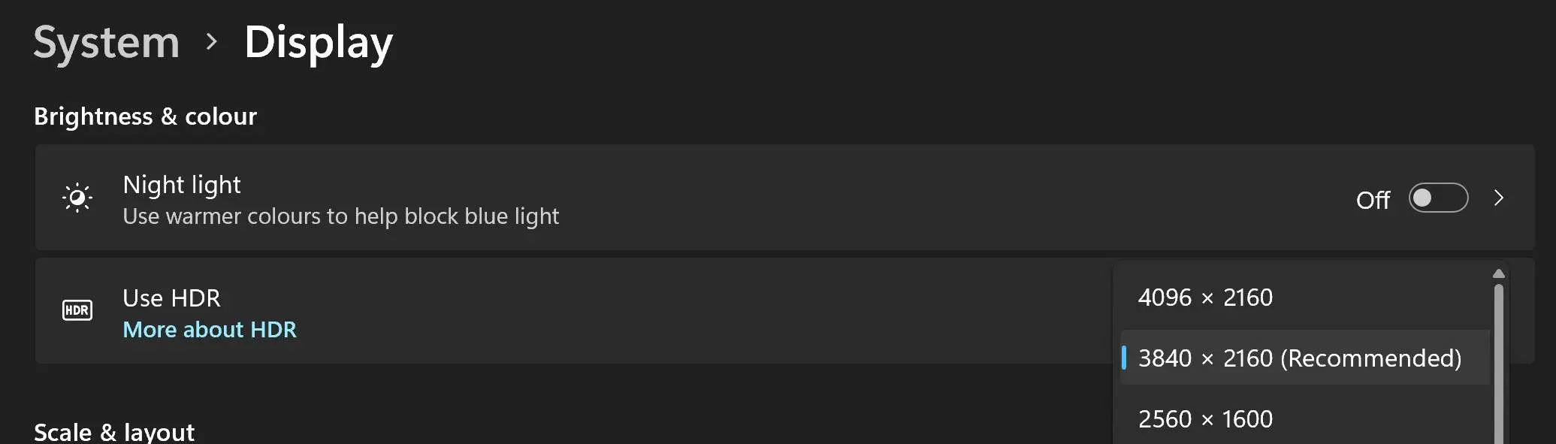Open the More about HDR link
Viewport: 1556px width, 444px height.
[x=210, y=330]
